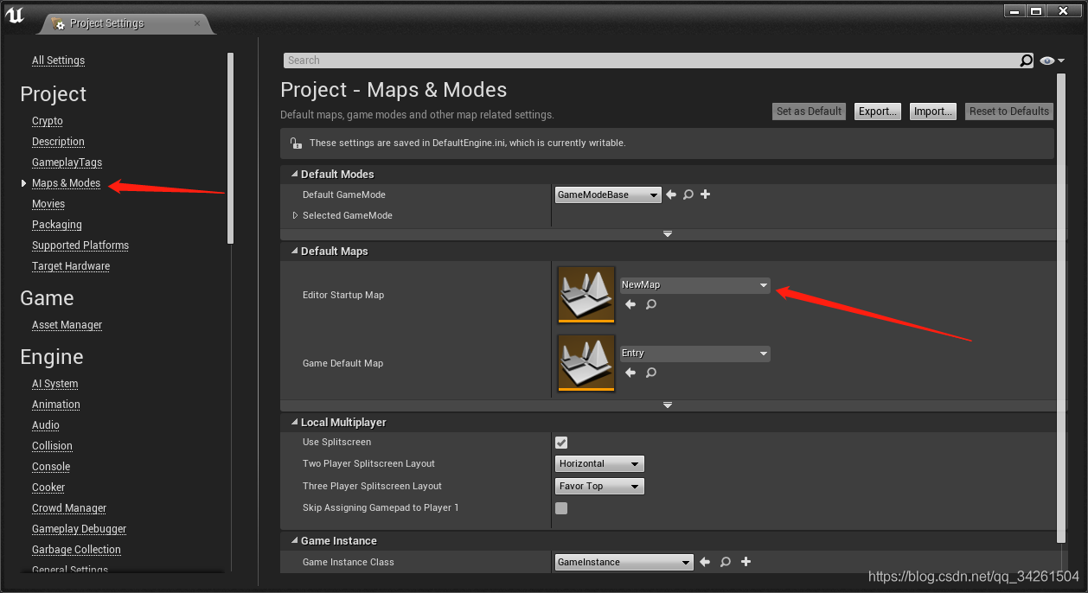Collapse the Game Instance section
This screenshot has height=593, width=1088.
[x=294, y=541]
